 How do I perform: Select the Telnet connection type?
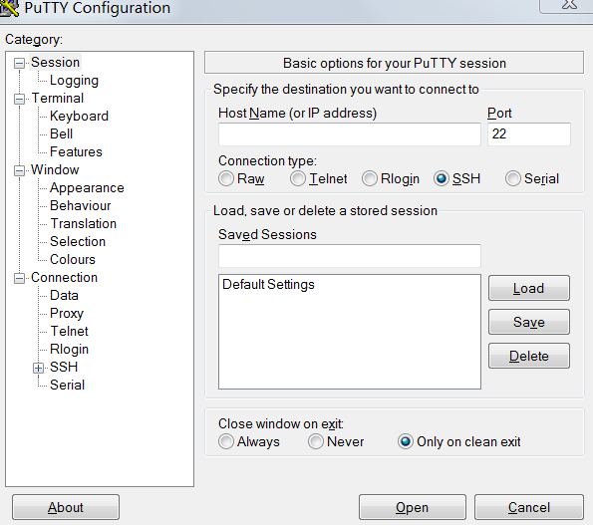coord(298,178)
